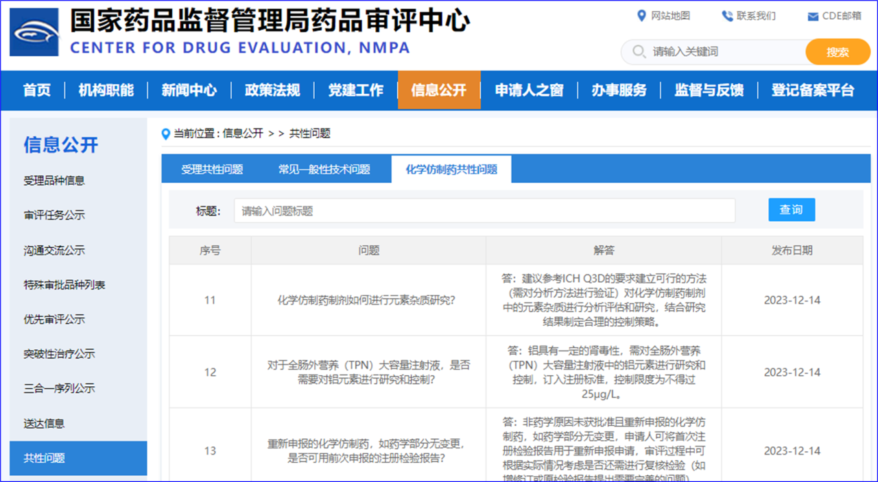Open the 申请人之窗 menu
Image resolution: width=878 pixels, height=482 pixels.
(529, 90)
